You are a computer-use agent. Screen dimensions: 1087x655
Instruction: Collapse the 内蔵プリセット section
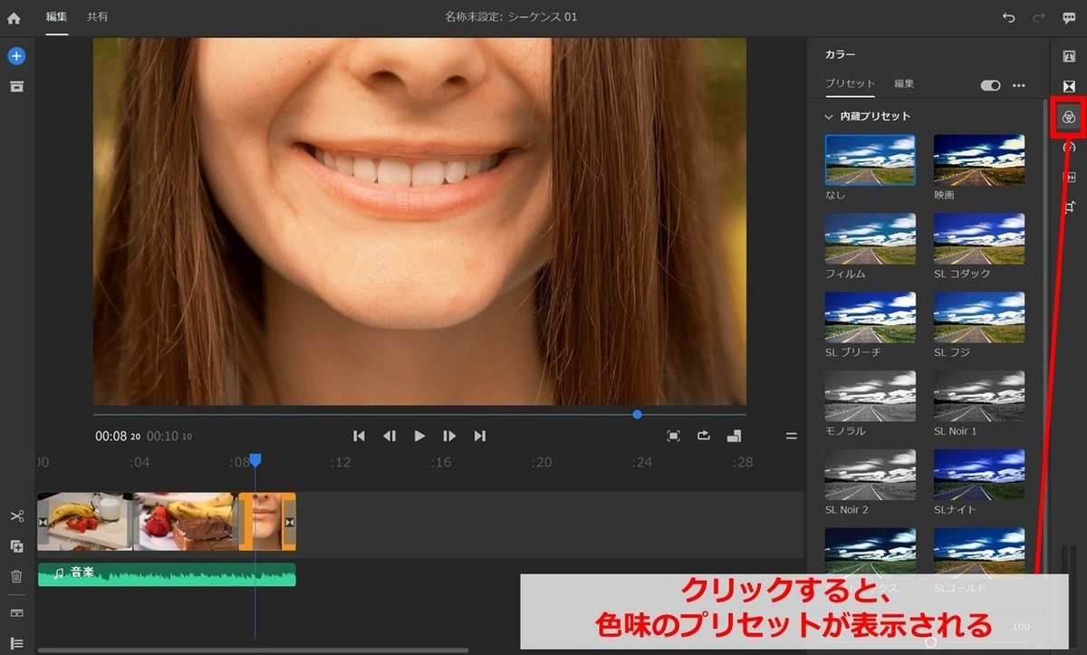tap(828, 117)
